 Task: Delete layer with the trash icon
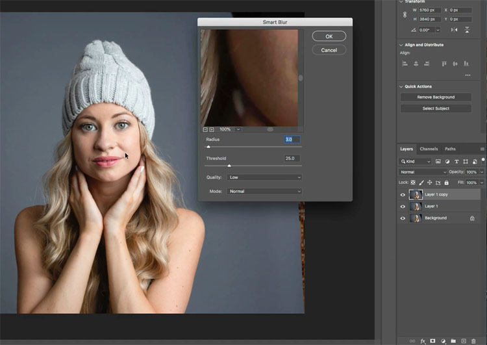click(473, 341)
